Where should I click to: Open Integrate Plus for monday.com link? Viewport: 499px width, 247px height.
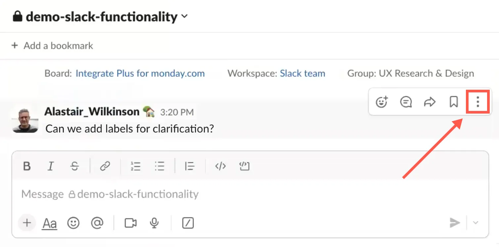[140, 73]
